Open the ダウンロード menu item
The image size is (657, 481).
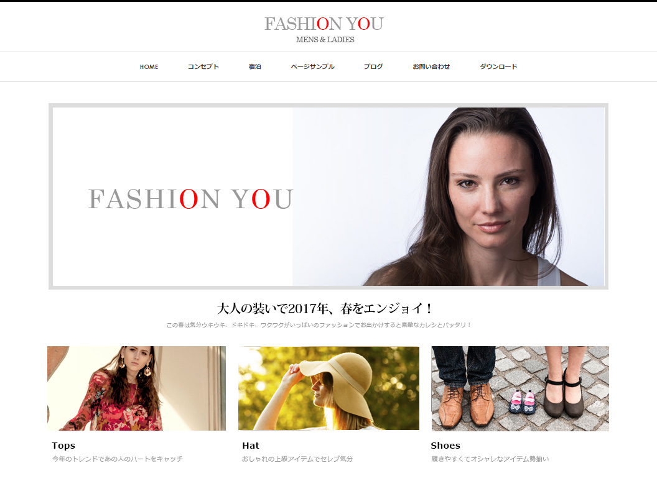point(498,66)
